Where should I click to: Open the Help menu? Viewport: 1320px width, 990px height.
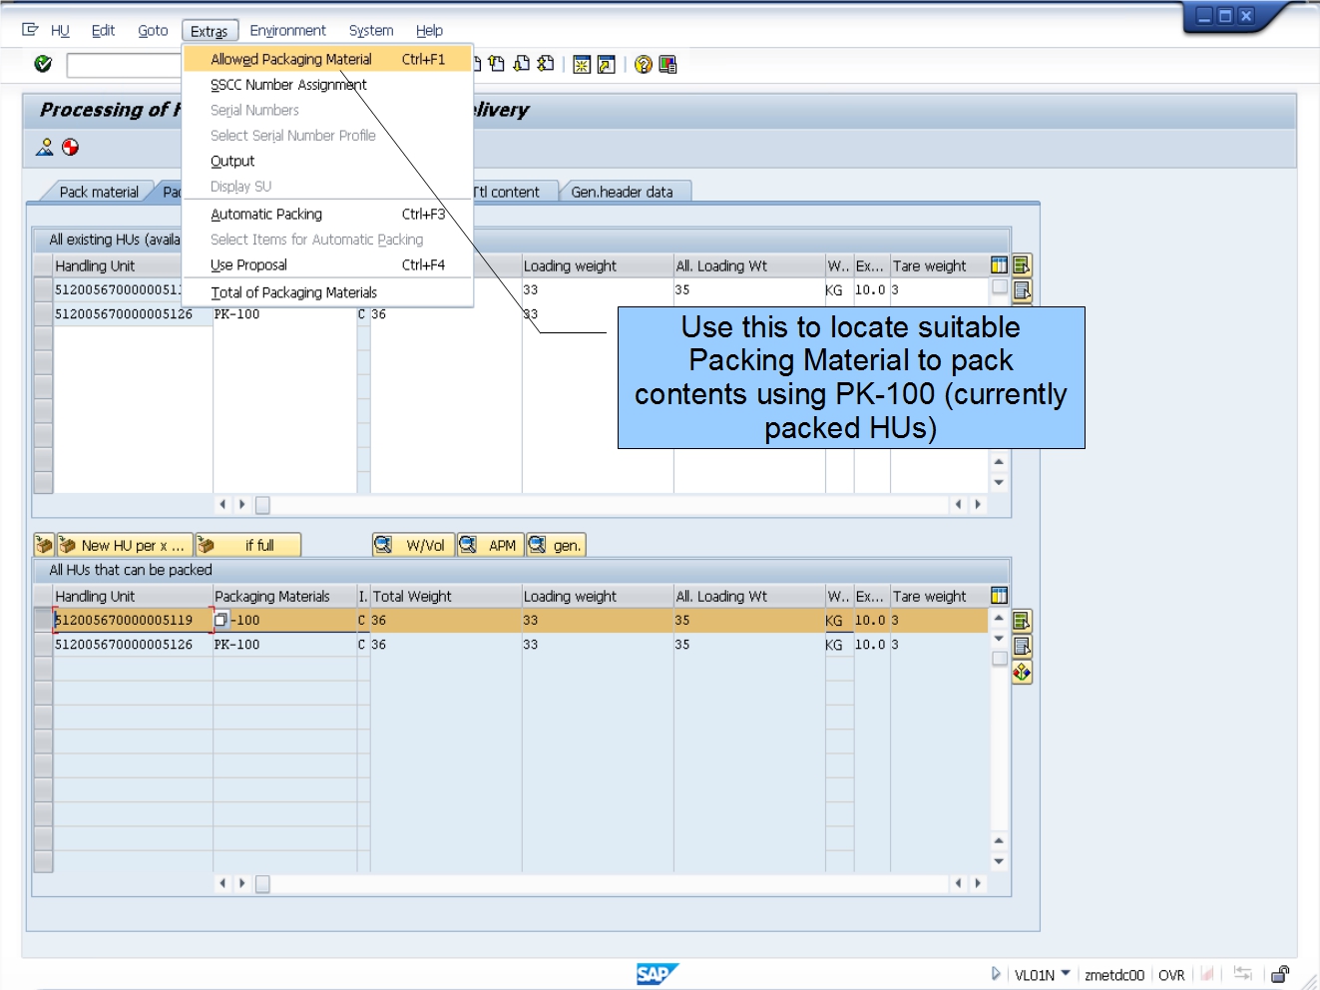coord(429,31)
